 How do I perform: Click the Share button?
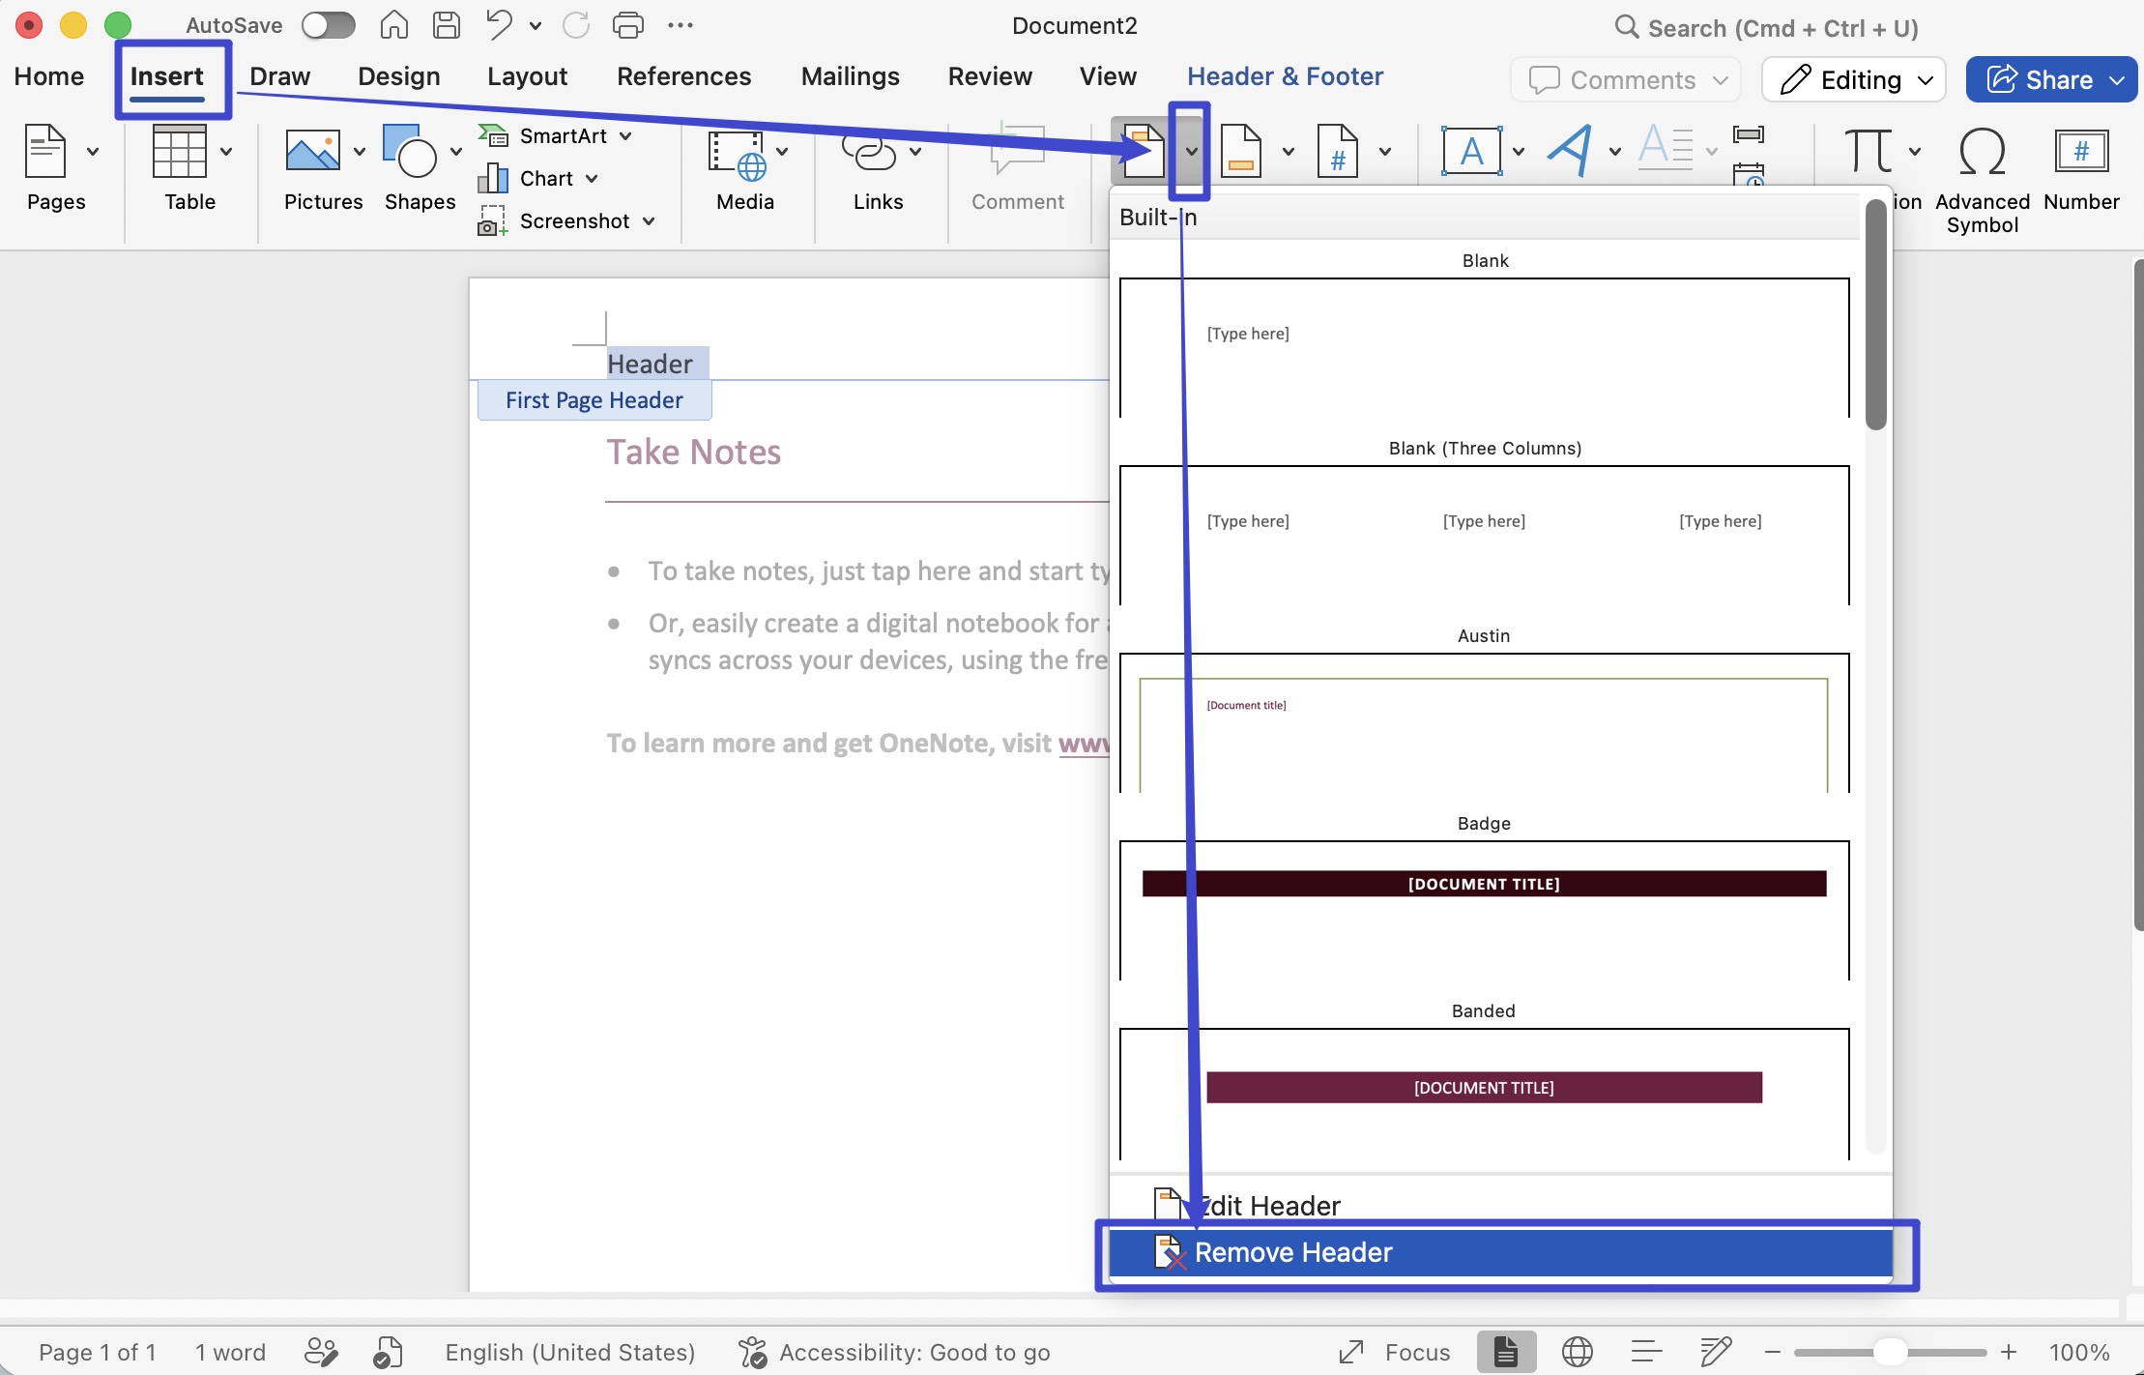click(2051, 79)
